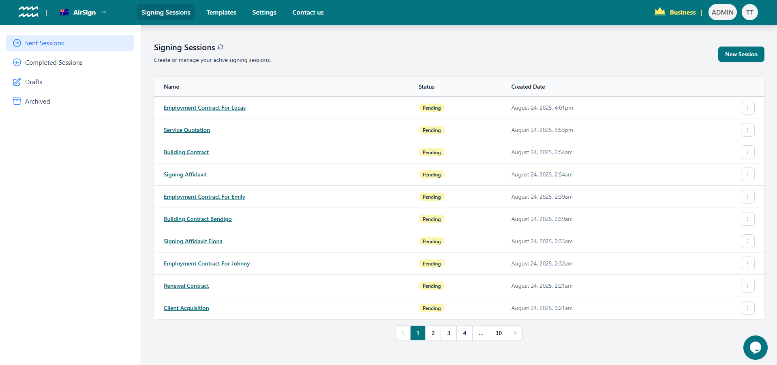Screen dimensions: 777x365
Task: Select Sent Sessions in the sidebar
Action: coord(45,43)
